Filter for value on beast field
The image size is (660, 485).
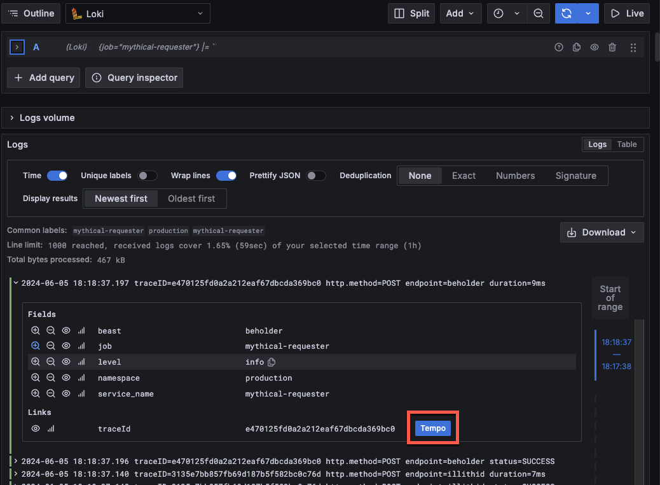tap(36, 331)
